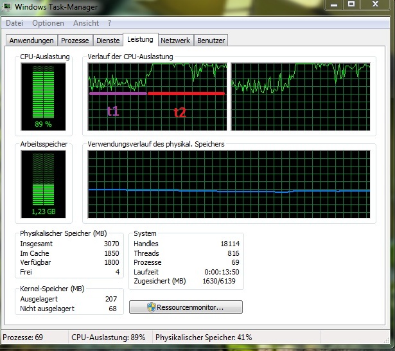Click status bar 'Prozesse: 69'

coord(22,337)
